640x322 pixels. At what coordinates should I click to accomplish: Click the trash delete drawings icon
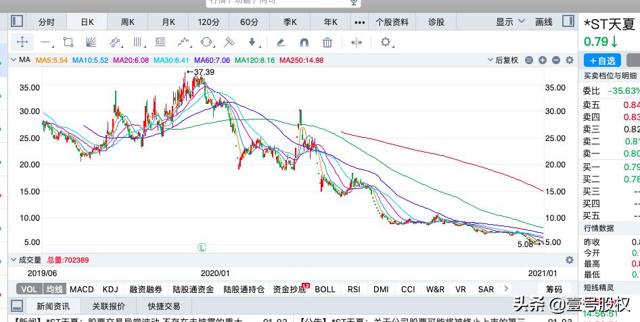tap(327, 42)
